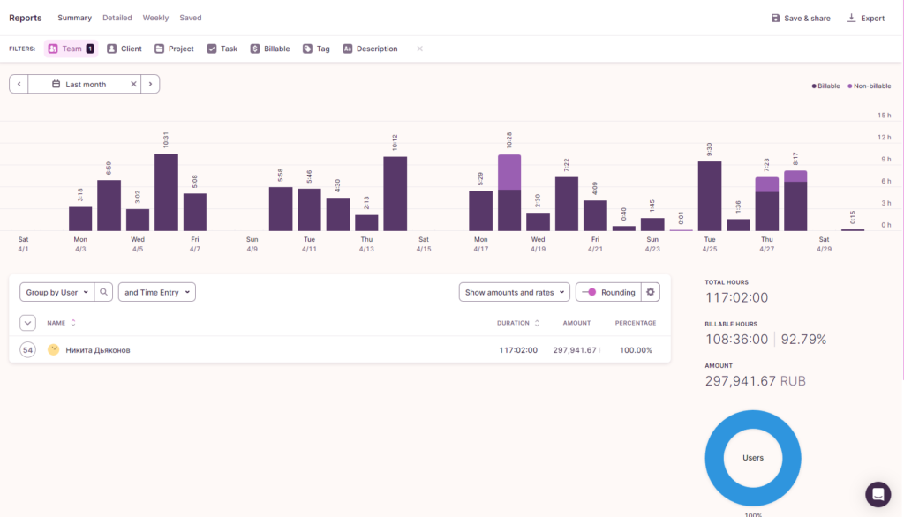904x517 pixels.
Task: Expand the Show amounts and rates dropdown
Action: click(x=516, y=292)
